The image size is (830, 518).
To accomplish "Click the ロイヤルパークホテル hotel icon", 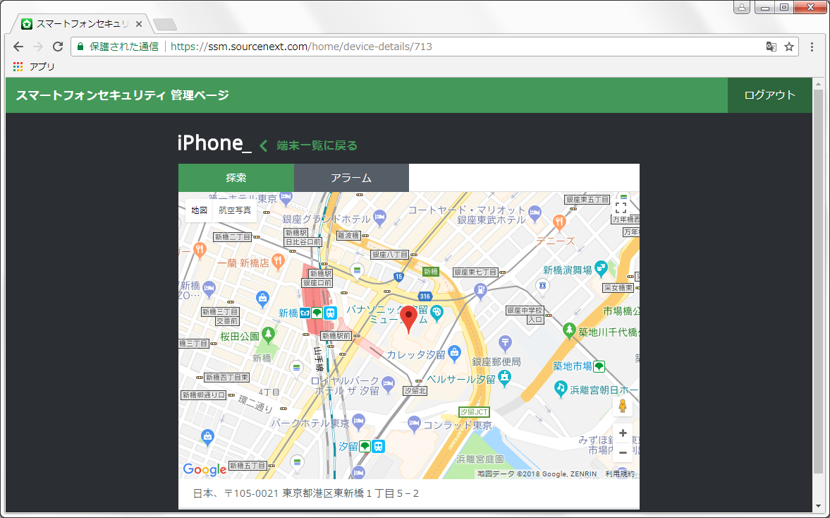I will click(388, 383).
